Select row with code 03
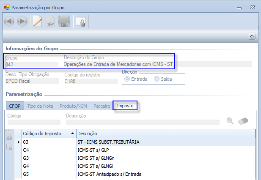This screenshot has width=261, height=180. pyautogui.click(x=49, y=142)
